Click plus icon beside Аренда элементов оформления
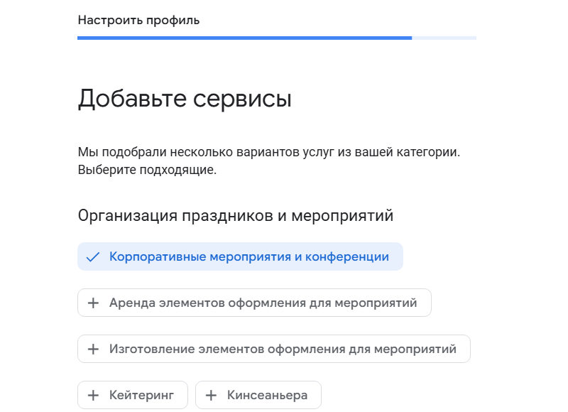Screen dimensions: 568x412 pyautogui.click(x=93, y=303)
